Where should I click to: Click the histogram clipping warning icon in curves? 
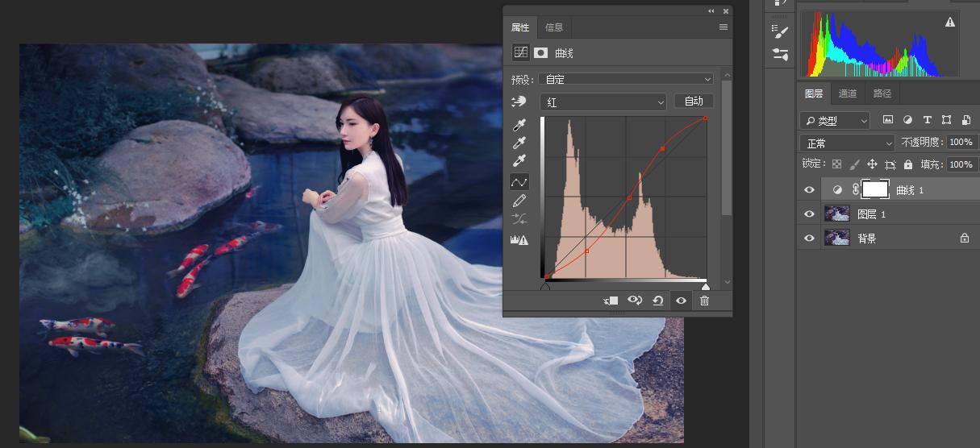click(519, 239)
